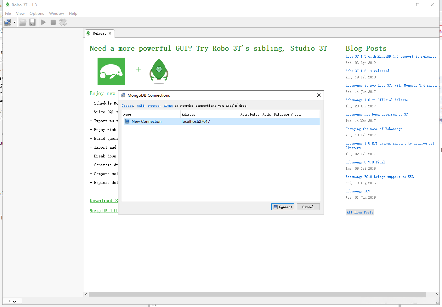Click the Download Studio 3T link

coord(104,201)
